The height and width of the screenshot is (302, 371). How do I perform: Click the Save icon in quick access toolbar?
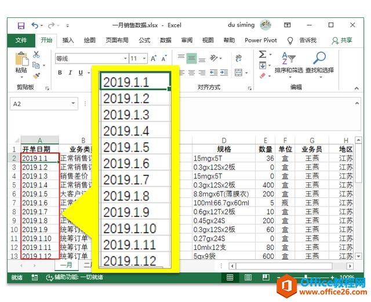[x=21, y=25]
